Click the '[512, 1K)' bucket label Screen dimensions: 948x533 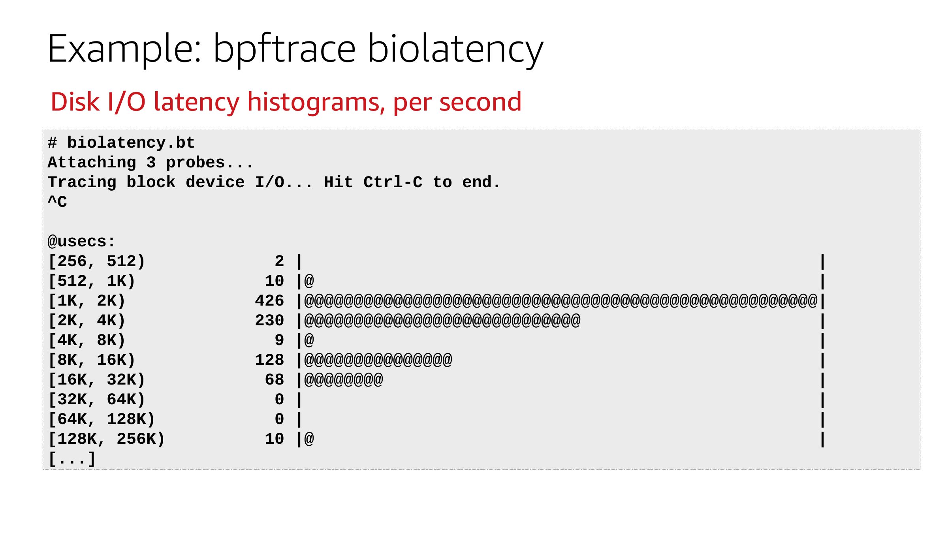click(x=92, y=281)
